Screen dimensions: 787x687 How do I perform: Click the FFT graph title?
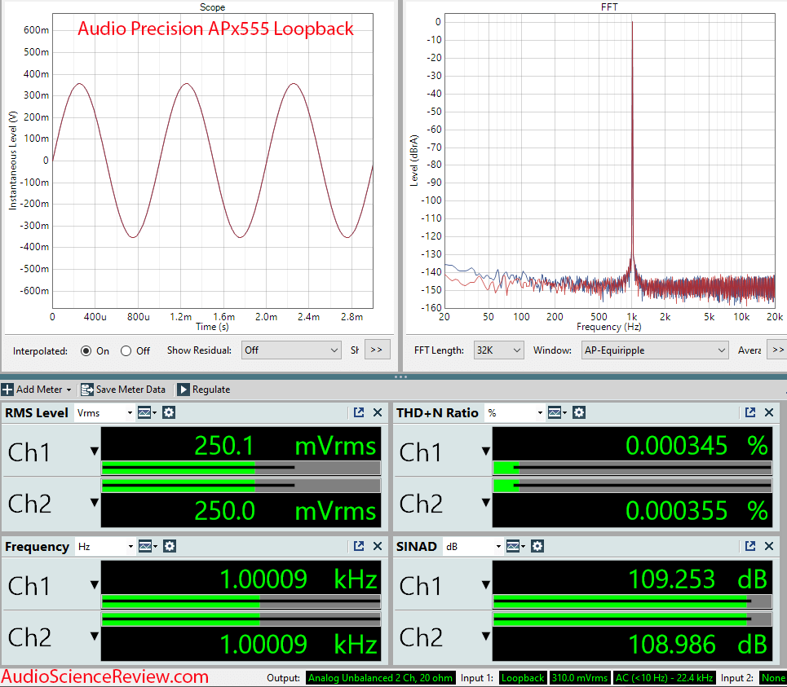click(x=609, y=7)
